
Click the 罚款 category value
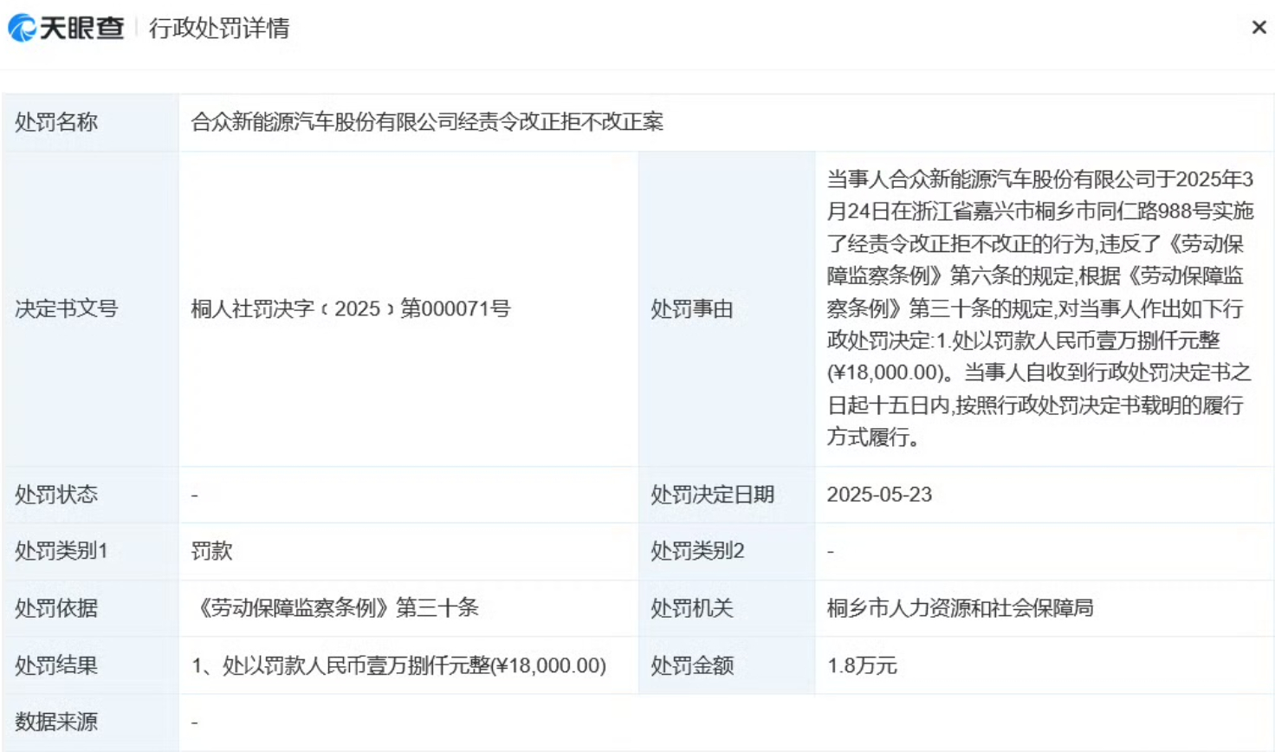point(211,551)
